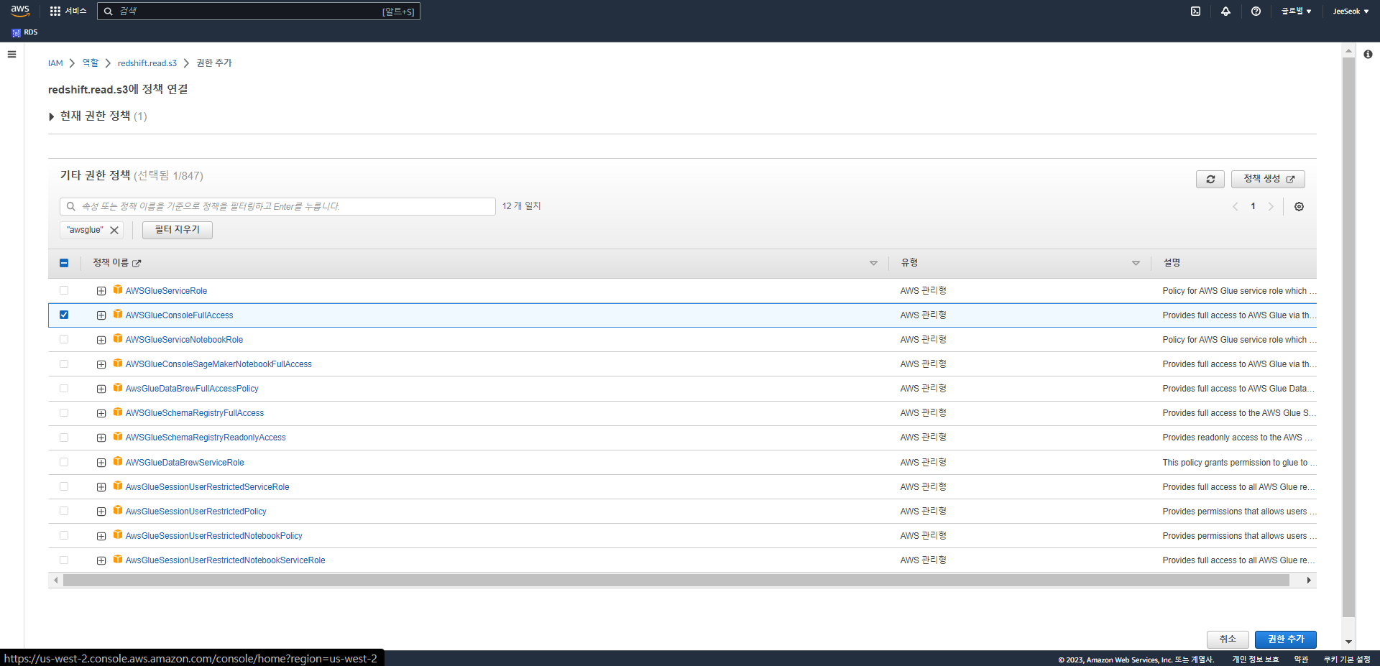
Task: Click the Create policy (정책 생성) button
Action: 1269,179
